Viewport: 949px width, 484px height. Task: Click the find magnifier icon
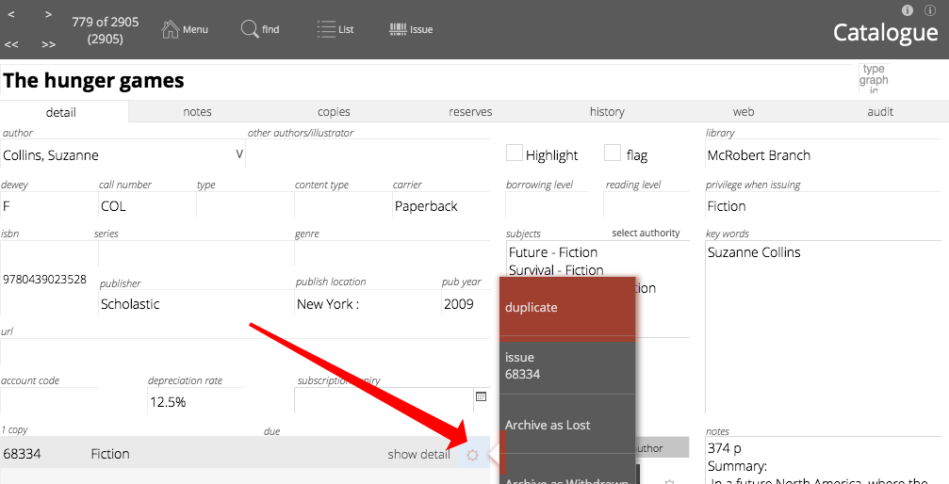click(250, 29)
